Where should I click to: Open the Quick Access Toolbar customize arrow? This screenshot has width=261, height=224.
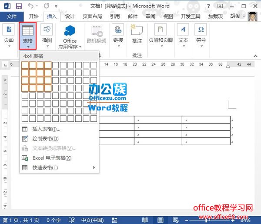point(56,7)
